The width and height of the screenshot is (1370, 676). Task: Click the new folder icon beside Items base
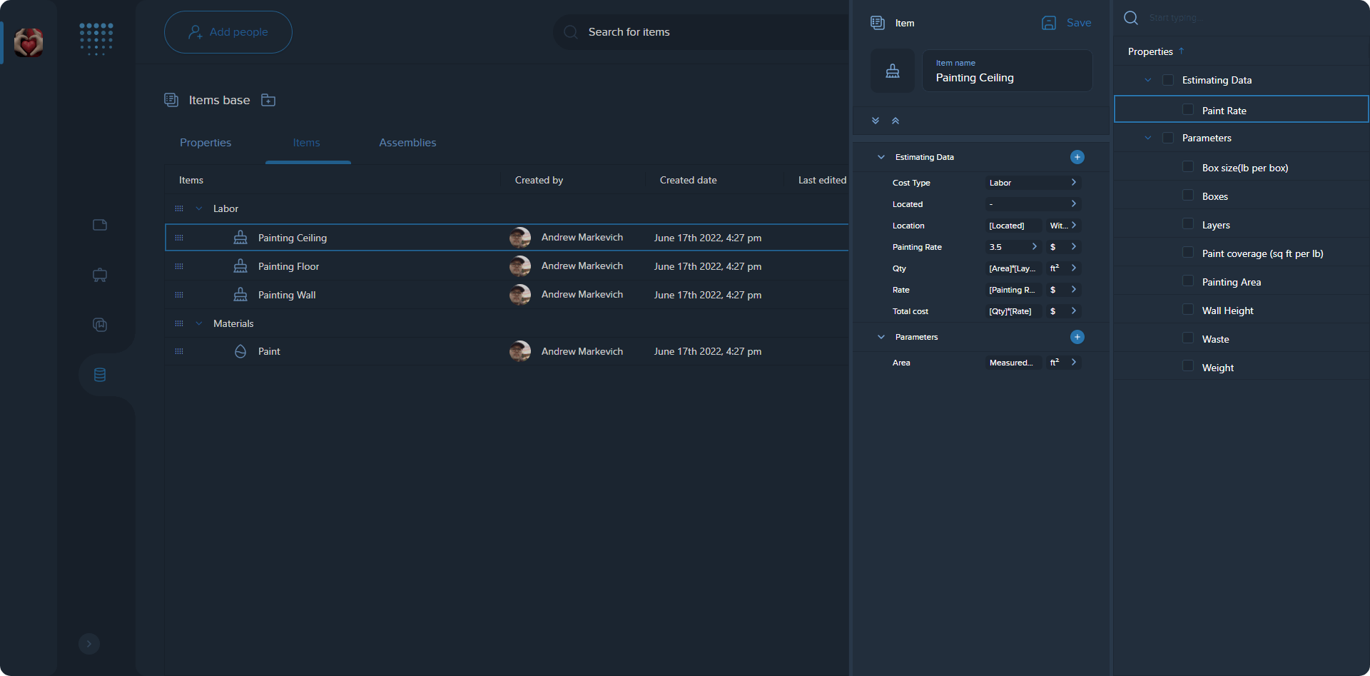pos(268,100)
